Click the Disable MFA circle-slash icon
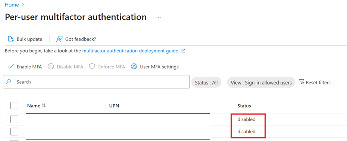This screenshot has height=141, width=347. [51, 67]
